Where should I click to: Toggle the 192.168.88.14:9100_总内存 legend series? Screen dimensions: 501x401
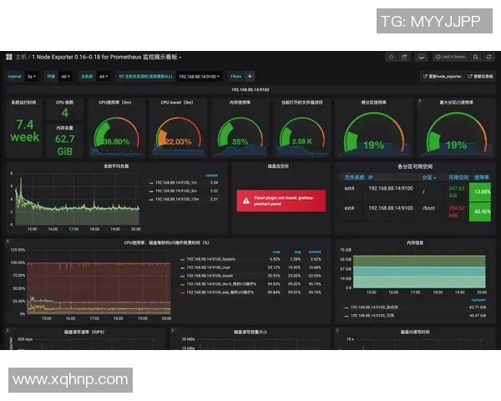pyautogui.click(x=373, y=308)
